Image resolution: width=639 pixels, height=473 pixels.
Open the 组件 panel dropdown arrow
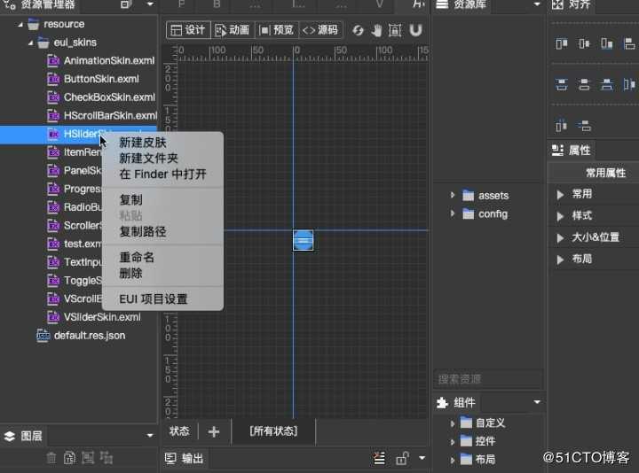pos(537,402)
